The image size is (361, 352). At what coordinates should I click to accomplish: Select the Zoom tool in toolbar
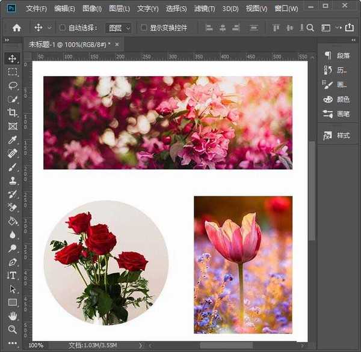click(13, 329)
